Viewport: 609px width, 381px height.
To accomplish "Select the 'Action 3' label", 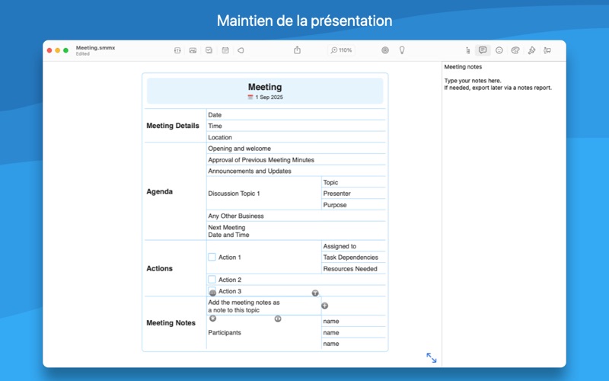I will [x=230, y=291].
